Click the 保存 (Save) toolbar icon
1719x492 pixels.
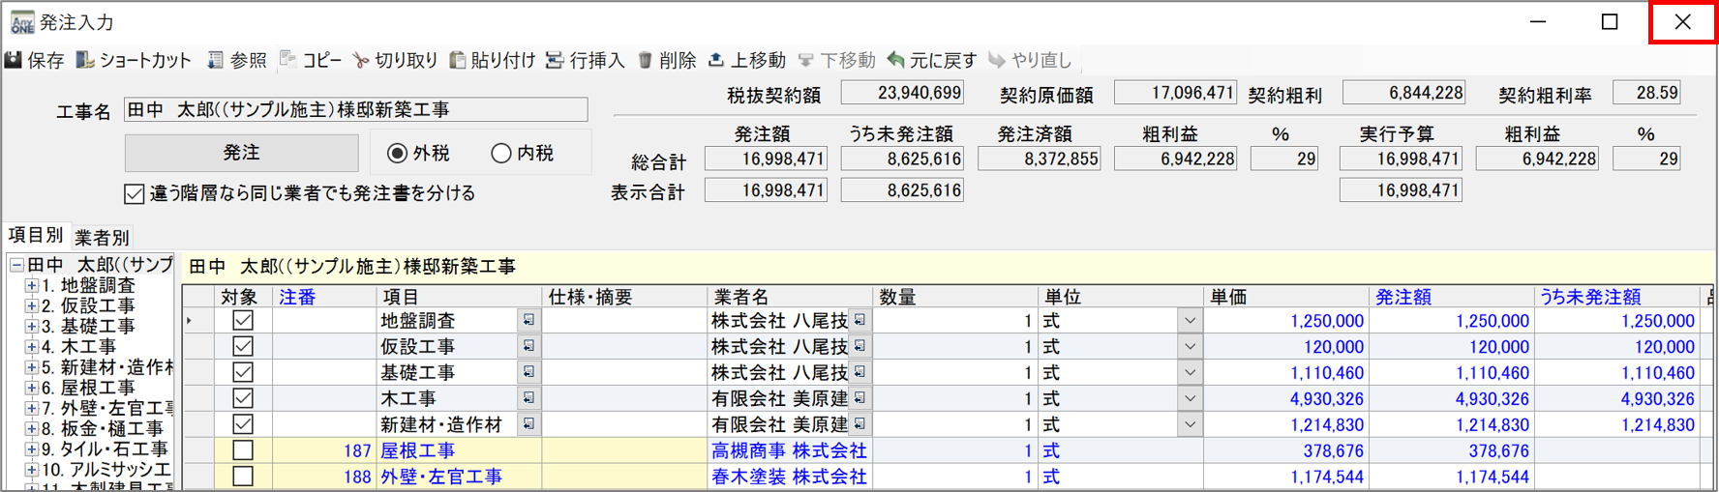point(15,60)
